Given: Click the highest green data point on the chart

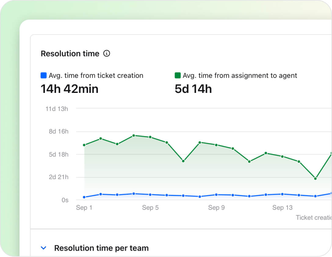Looking at the screenshot, I should coord(134,135).
